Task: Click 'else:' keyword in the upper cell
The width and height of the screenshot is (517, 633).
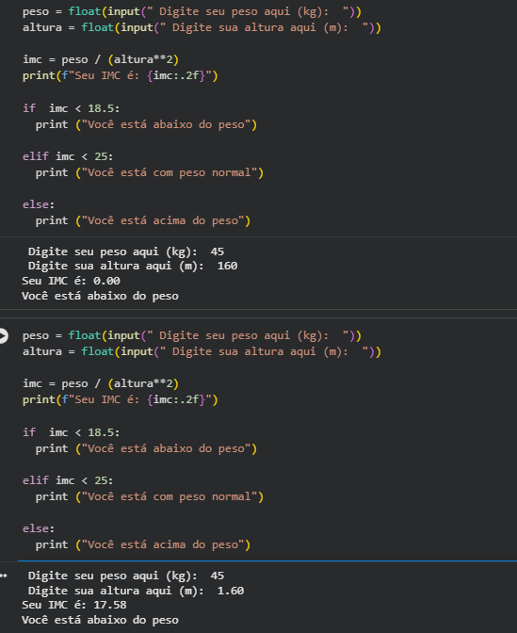Action: pos(39,204)
